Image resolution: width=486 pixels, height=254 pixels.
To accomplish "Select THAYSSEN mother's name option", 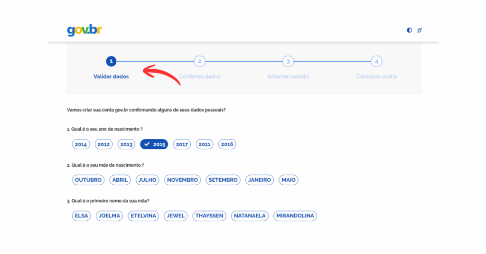I will 209,216.
